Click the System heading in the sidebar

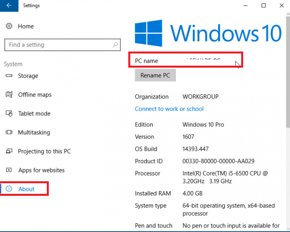click(13, 64)
